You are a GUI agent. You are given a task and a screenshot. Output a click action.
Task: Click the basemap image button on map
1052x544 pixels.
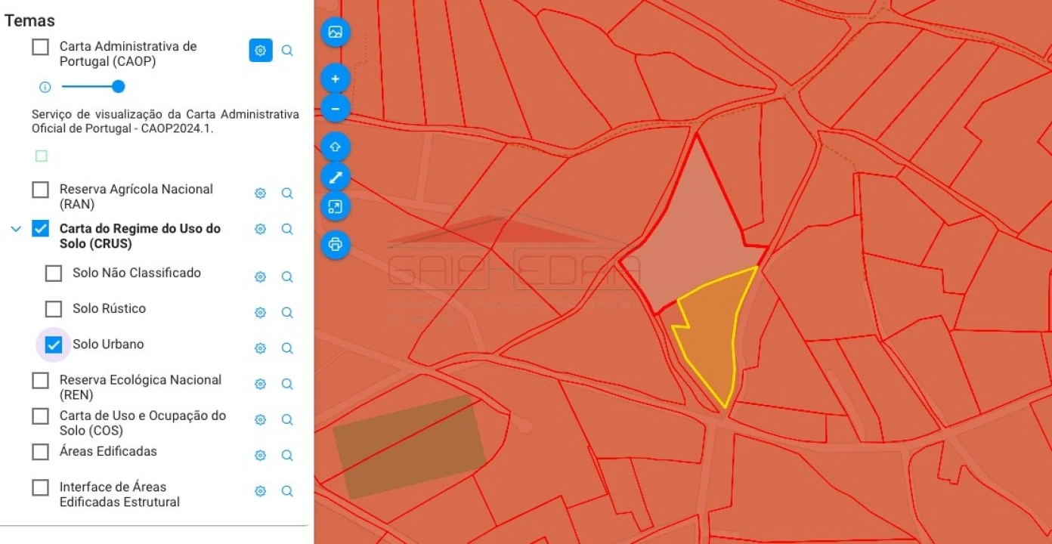click(x=336, y=32)
